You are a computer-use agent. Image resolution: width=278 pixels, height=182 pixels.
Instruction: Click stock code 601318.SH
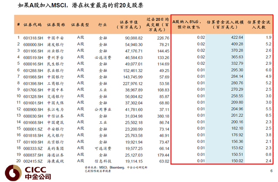pos(33,38)
